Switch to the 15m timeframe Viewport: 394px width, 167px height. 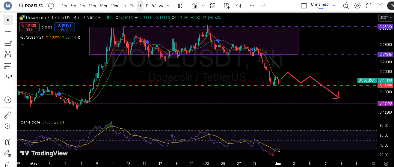coord(92,6)
